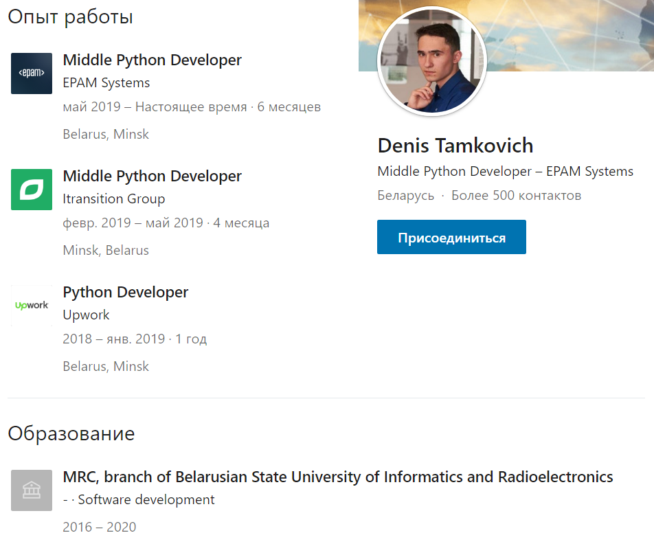Click the Middle Python Developer title at EPAM

[x=152, y=60]
